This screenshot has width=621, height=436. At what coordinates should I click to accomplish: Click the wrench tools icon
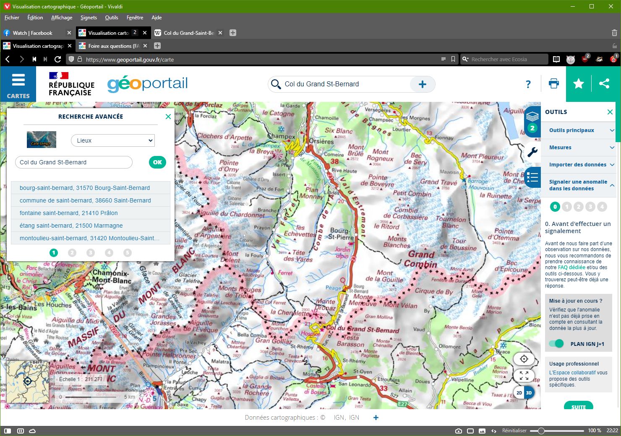point(532,152)
